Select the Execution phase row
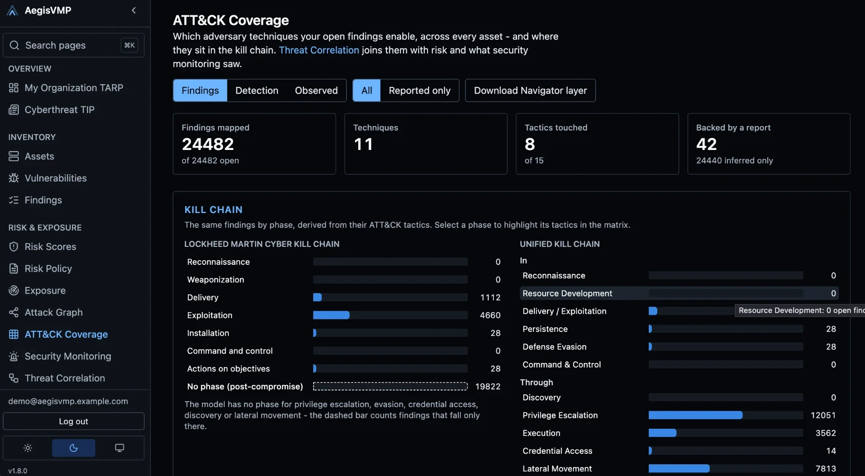Image resolution: width=865 pixels, height=476 pixels. (679, 433)
